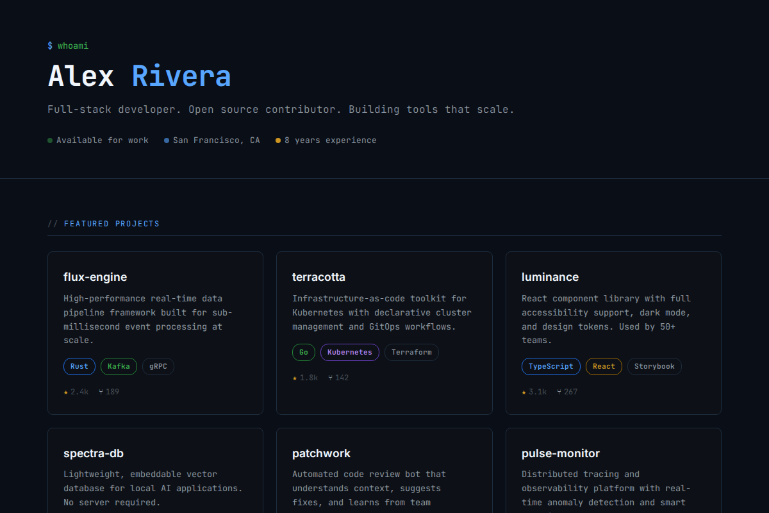Open the patchwork project title
This screenshot has width=769, height=513.
321,453
